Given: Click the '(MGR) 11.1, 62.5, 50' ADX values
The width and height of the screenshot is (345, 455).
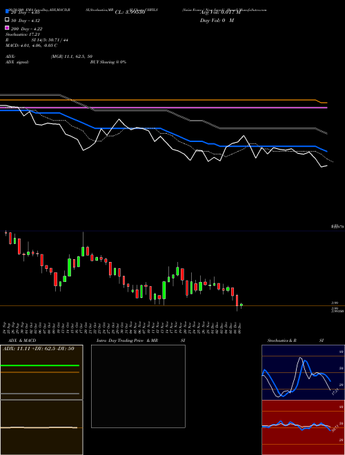Looking at the screenshot, I should click(x=72, y=57).
